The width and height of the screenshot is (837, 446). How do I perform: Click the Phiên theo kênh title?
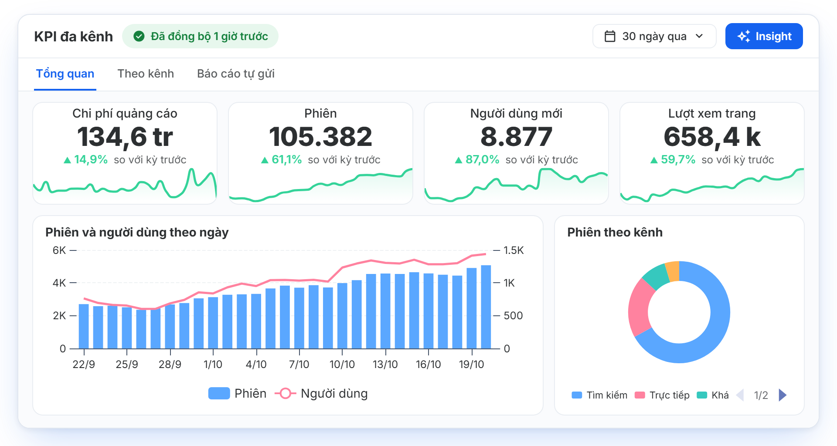coord(615,232)
